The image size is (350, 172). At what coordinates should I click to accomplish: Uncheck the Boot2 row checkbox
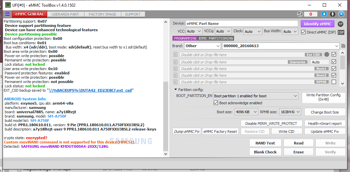click(x=334, y=75)
